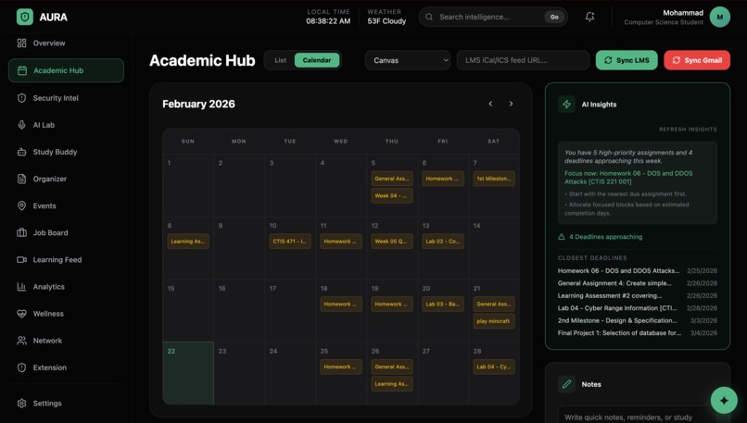
Task: Click the quick notes text area
Action: (x=638, y=415)
